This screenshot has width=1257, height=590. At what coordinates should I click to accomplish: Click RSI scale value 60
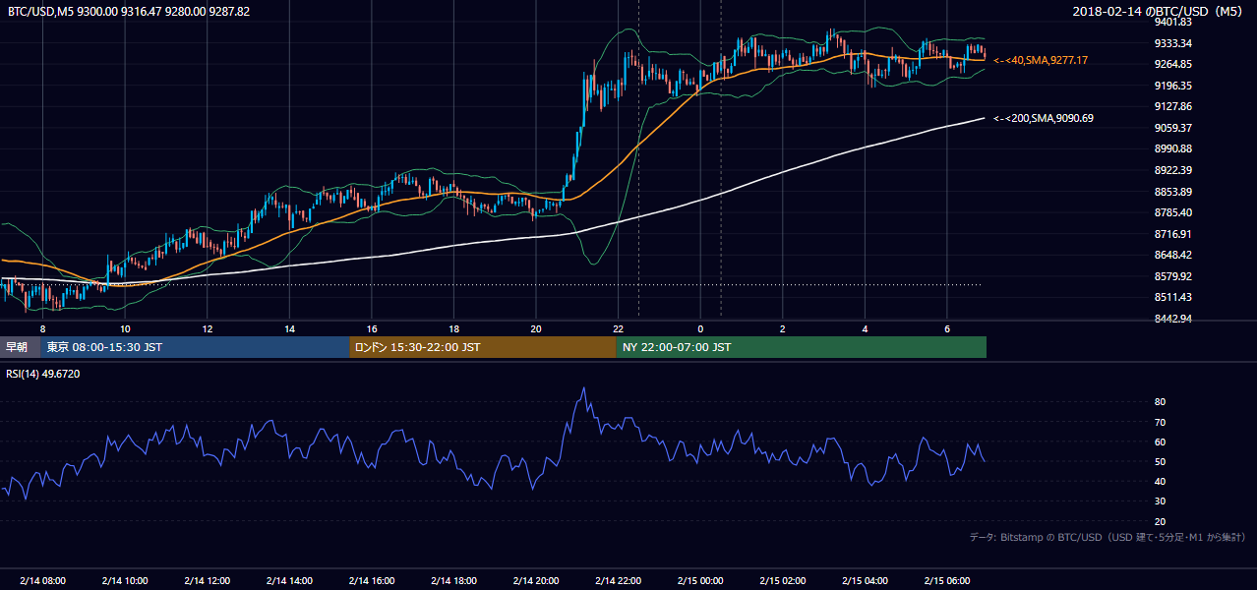(1160, 442)
